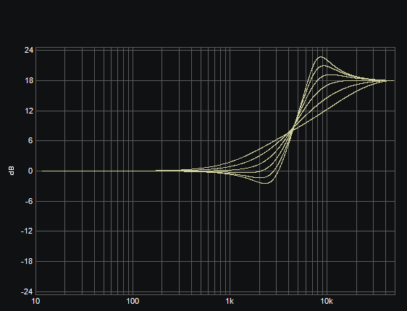Click the 10 label on the frequency axis
The height and width of the screenshot is (311, 407).
35,301
